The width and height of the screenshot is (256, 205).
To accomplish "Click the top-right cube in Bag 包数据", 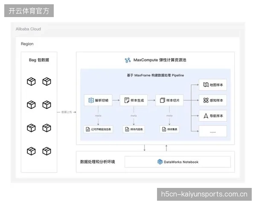I will [x=47, y=82].
